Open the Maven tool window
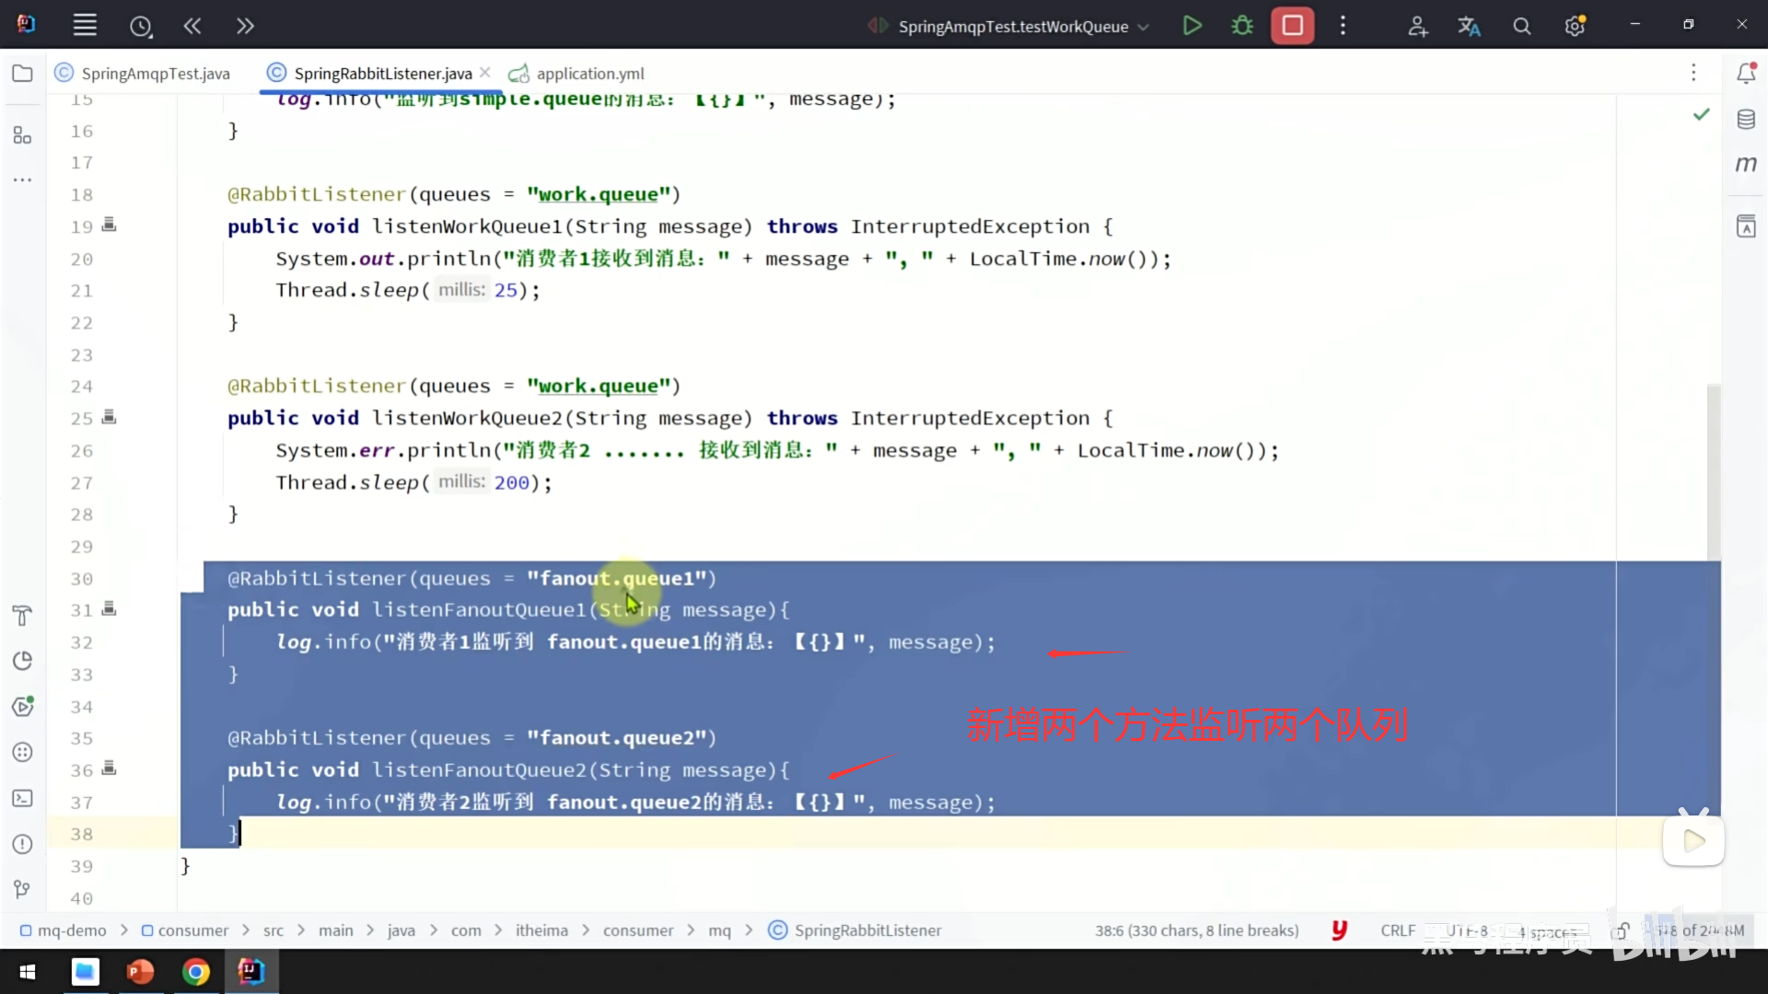The height and width of the screenshot is (994, 1768). click(x=1746, y=165)
